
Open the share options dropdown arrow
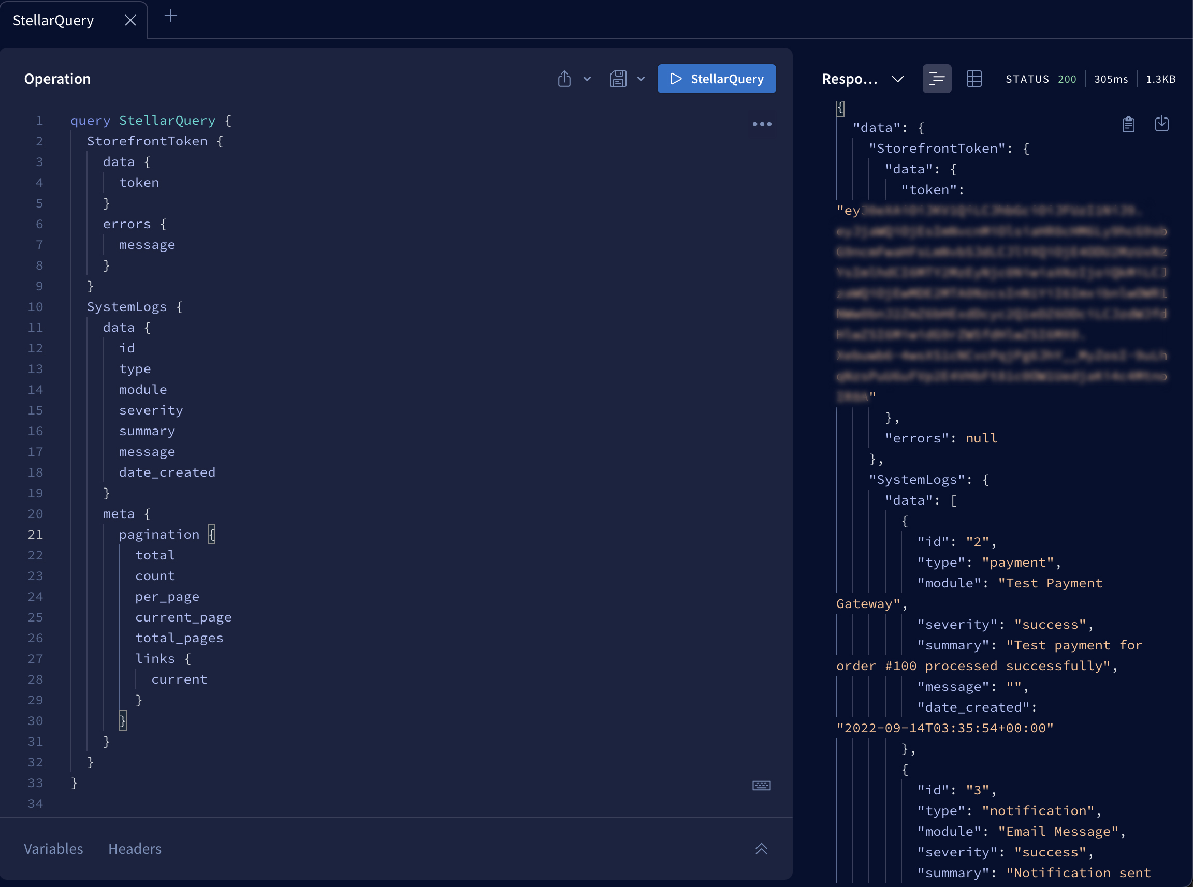coord(587,79)
